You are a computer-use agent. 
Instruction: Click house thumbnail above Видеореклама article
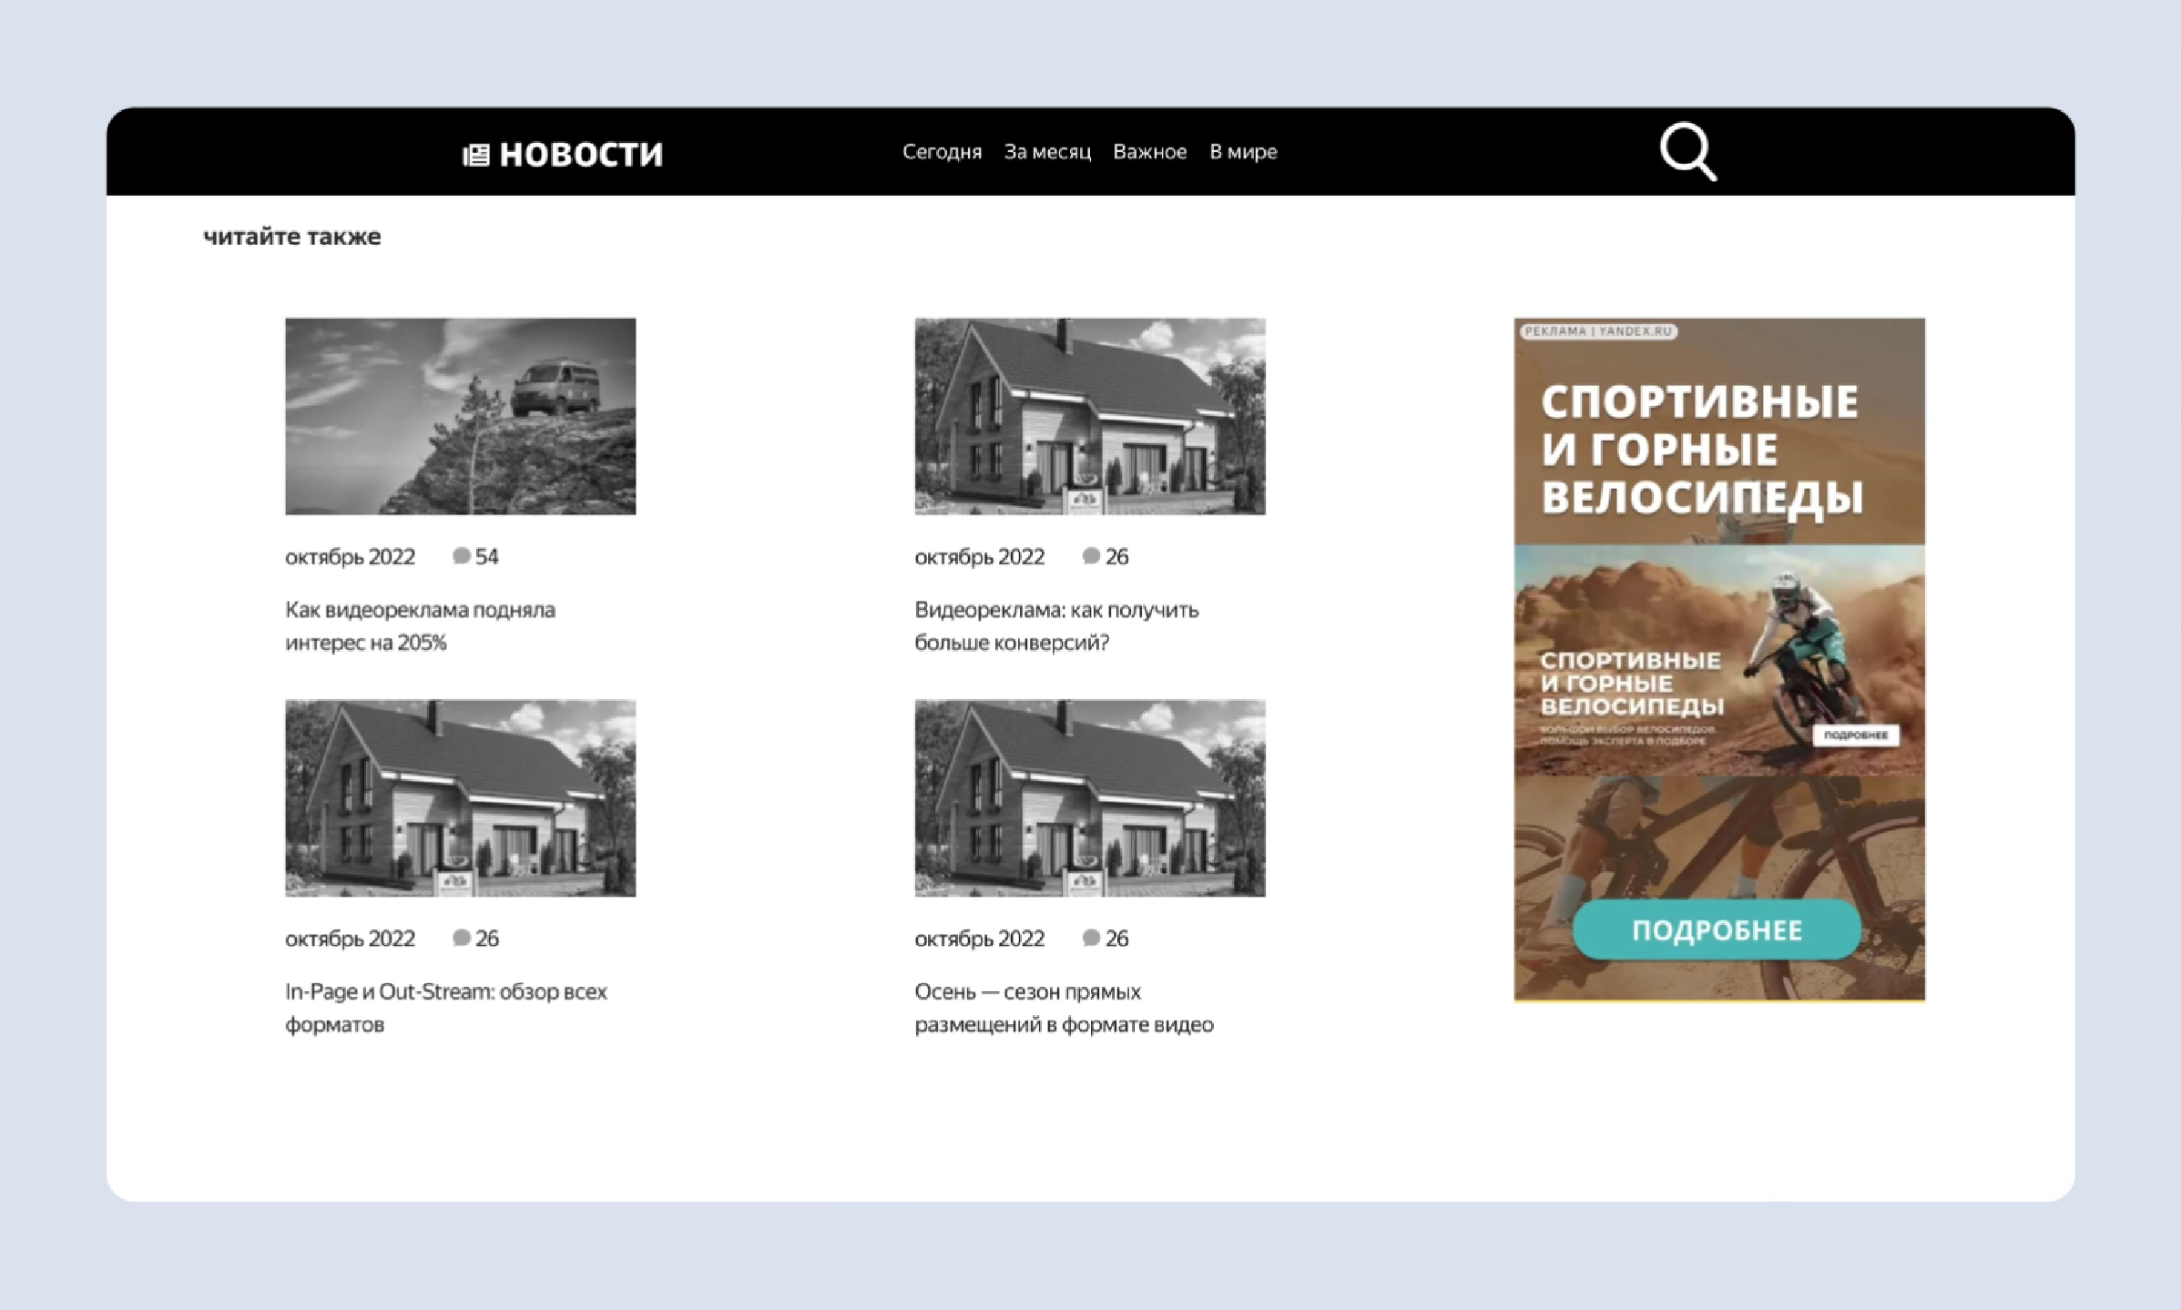click(x=1089, y=416)
